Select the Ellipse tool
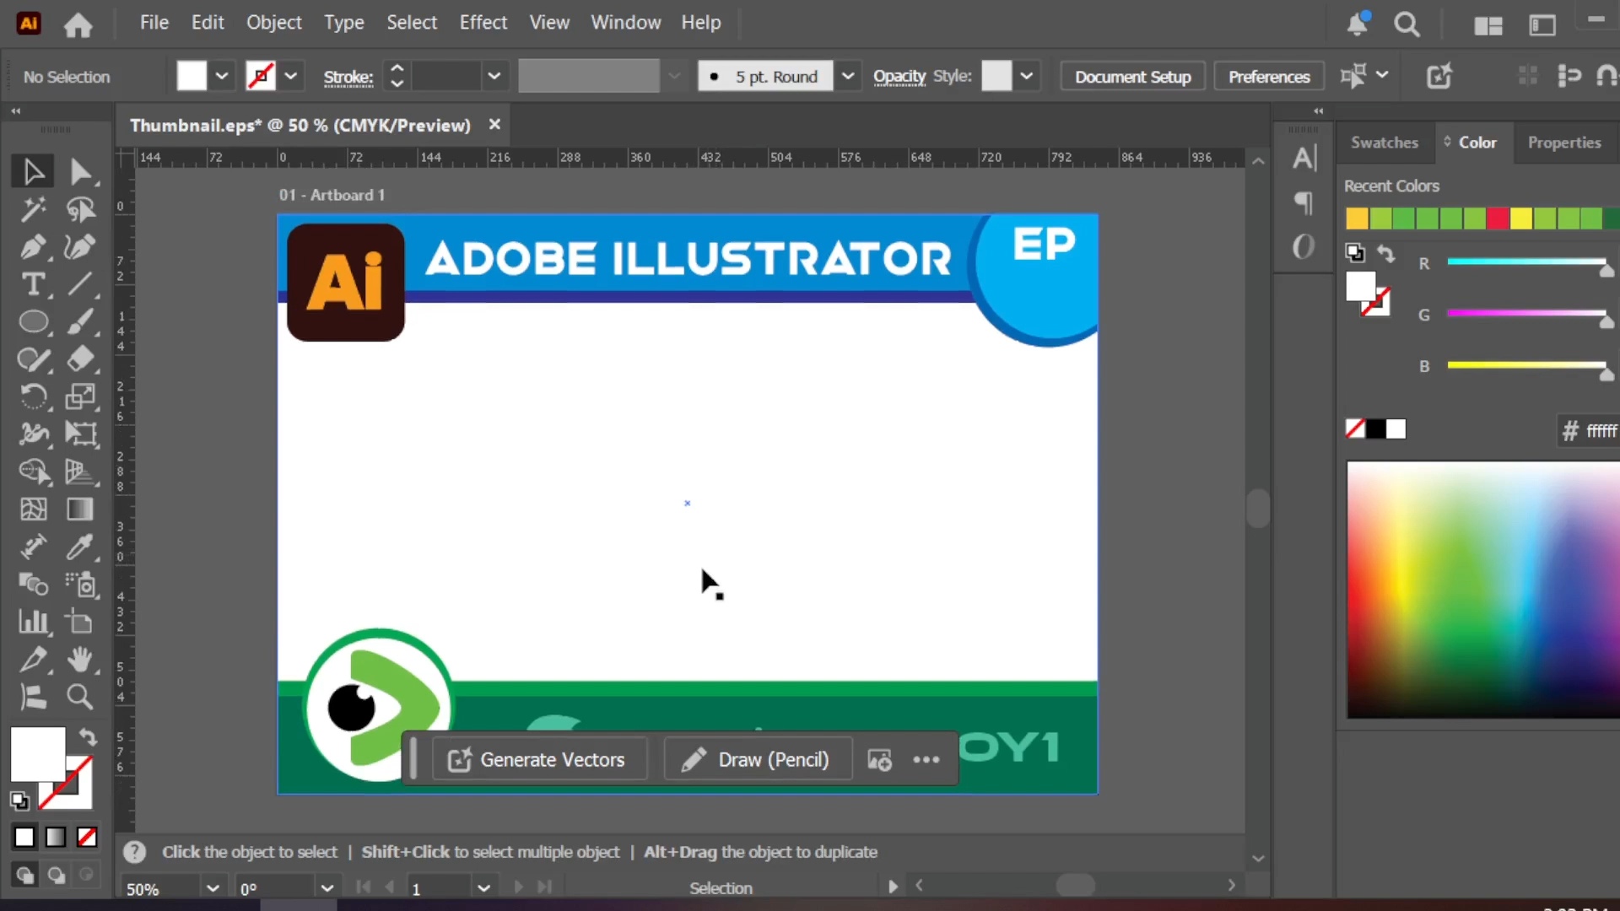 (34, 321)
